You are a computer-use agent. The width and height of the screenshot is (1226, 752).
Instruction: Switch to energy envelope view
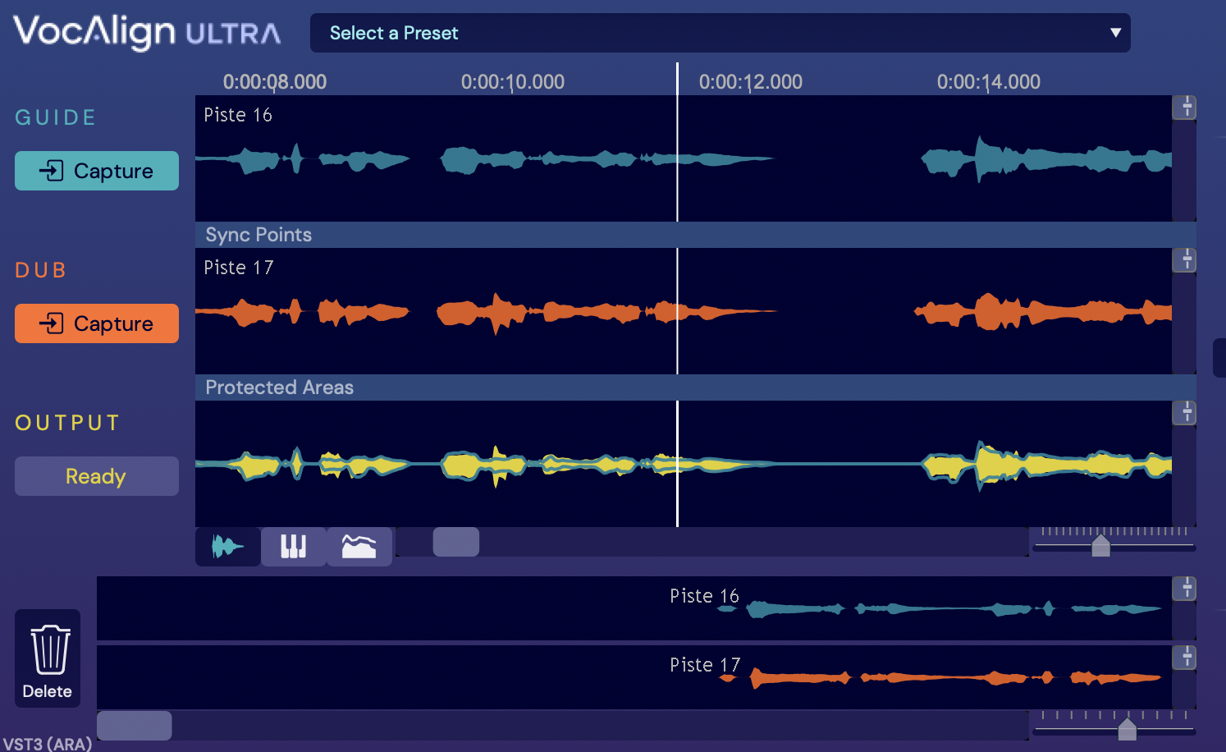pyautogui.click(x=359, y=546)
